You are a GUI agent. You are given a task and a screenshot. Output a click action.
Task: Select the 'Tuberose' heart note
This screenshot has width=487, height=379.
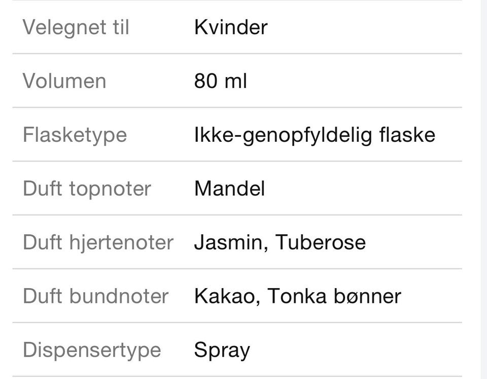pos(321,242)
